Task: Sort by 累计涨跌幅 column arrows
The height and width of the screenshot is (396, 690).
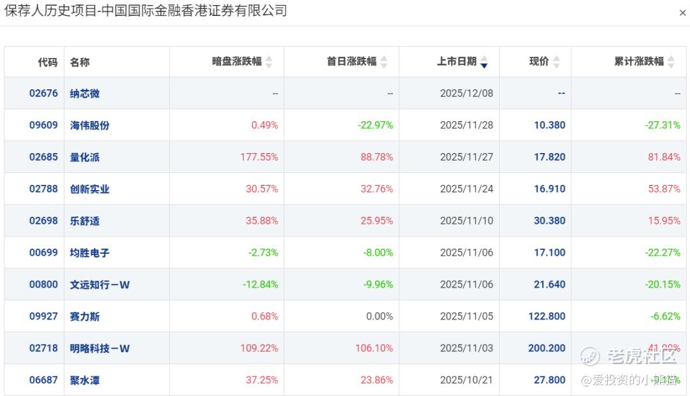Action: 671,62
